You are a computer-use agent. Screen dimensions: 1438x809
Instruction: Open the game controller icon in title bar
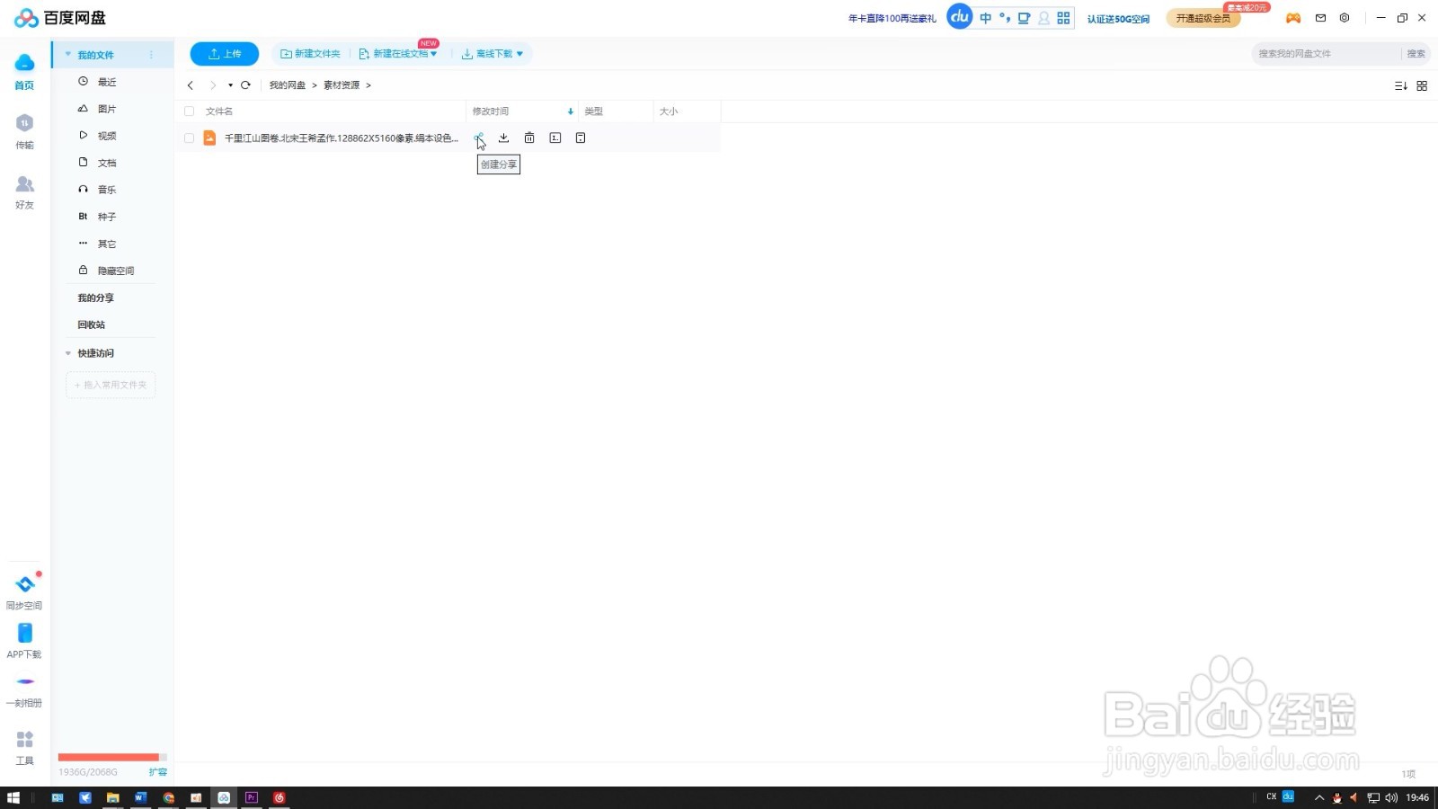point(1293,18)
